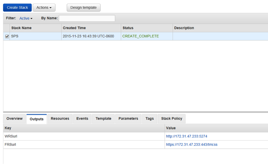268x164 pixels.
Task: Show the Tags tab
Action: click(x=150, y=119)
